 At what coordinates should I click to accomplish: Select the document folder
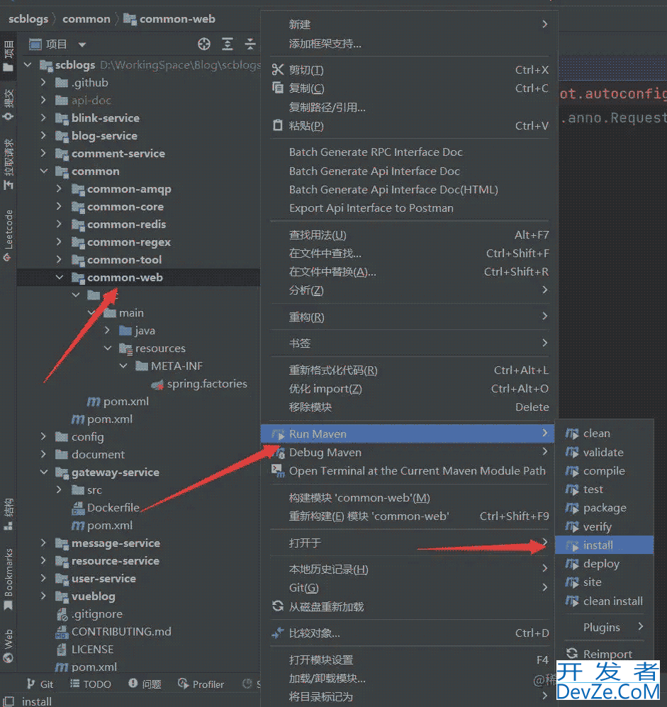pos(98,455)
